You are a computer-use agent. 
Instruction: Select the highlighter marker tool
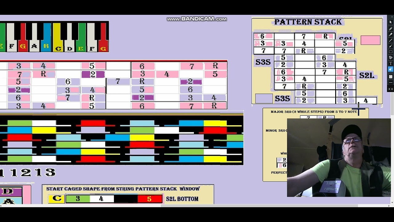pos(391,34)
